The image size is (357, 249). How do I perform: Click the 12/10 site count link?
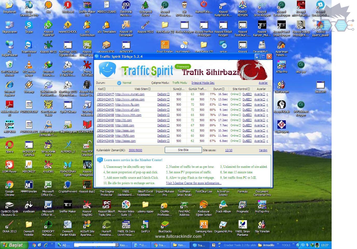(x=229, y=150)
